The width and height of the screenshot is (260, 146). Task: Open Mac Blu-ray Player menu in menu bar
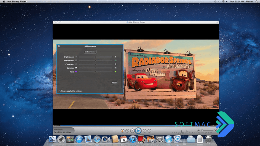coord(17,2)
